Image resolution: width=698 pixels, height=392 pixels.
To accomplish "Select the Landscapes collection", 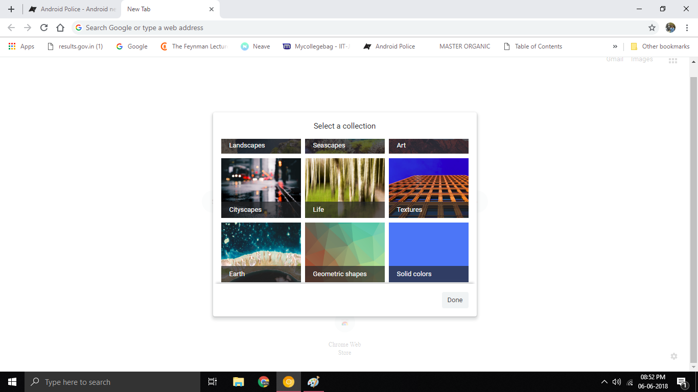I will 261,146.
